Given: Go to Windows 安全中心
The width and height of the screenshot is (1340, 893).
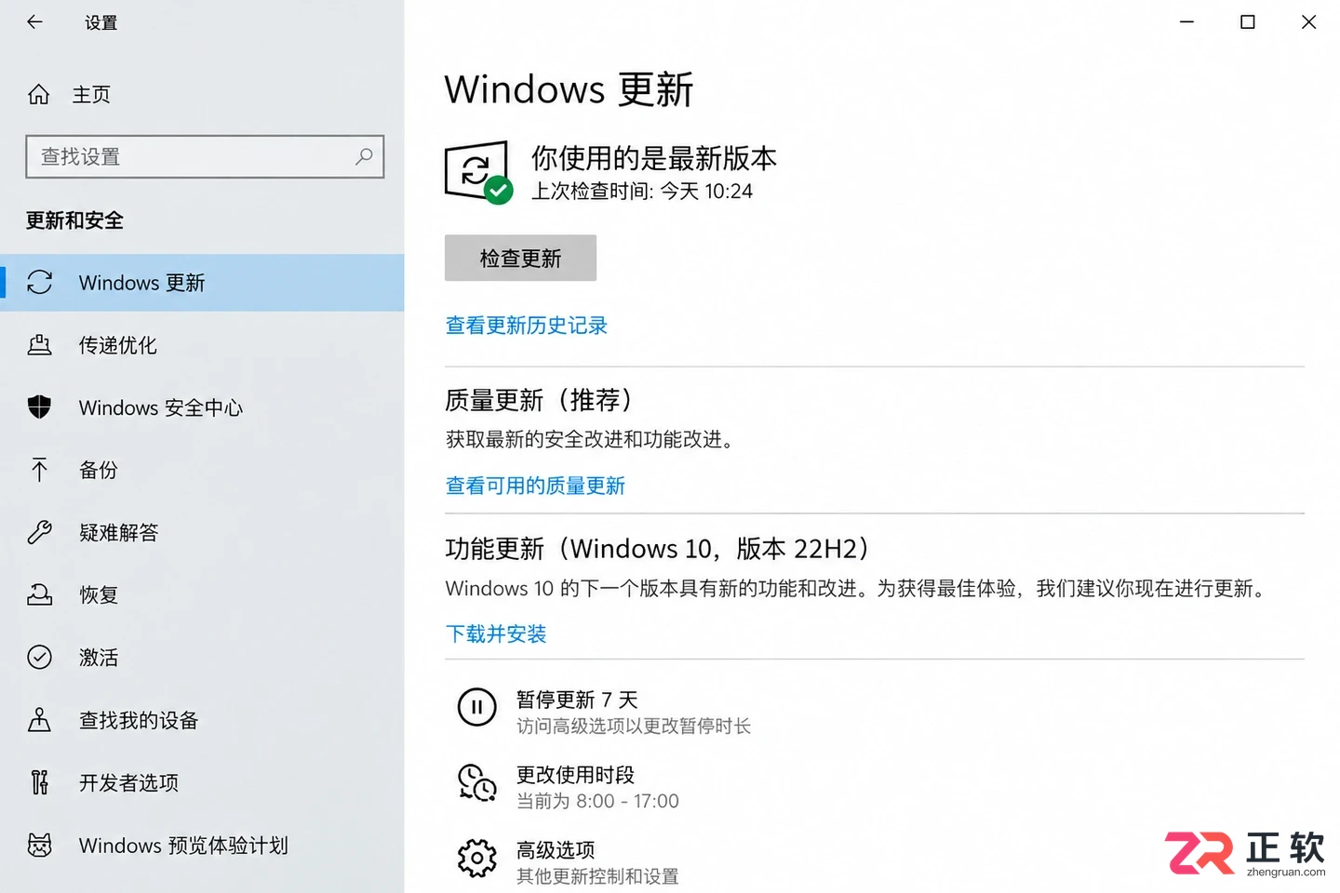Looking at the screenshot, I should [x=202, y=407].
